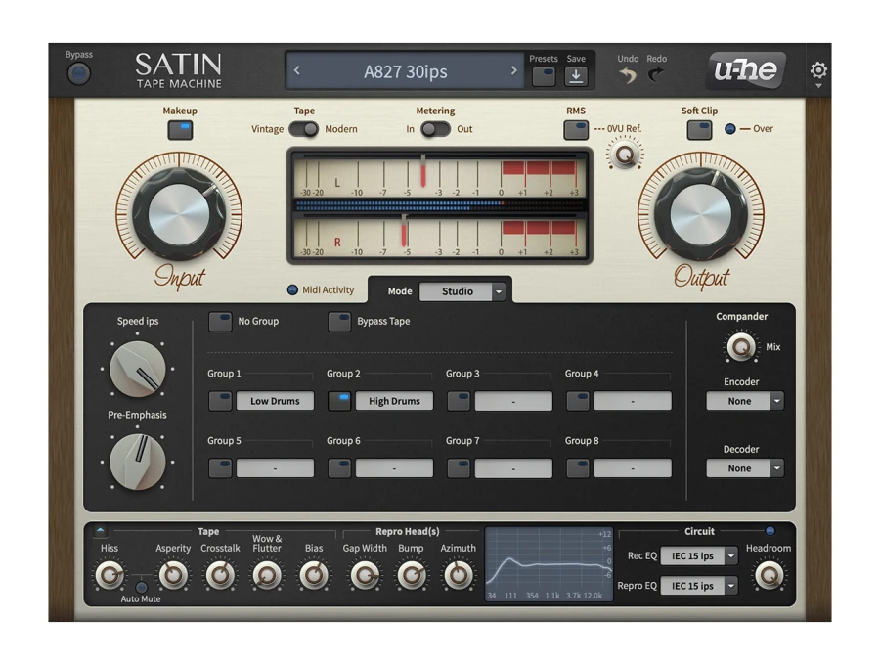Toggle the Soft Clip button

pos(699,130)
